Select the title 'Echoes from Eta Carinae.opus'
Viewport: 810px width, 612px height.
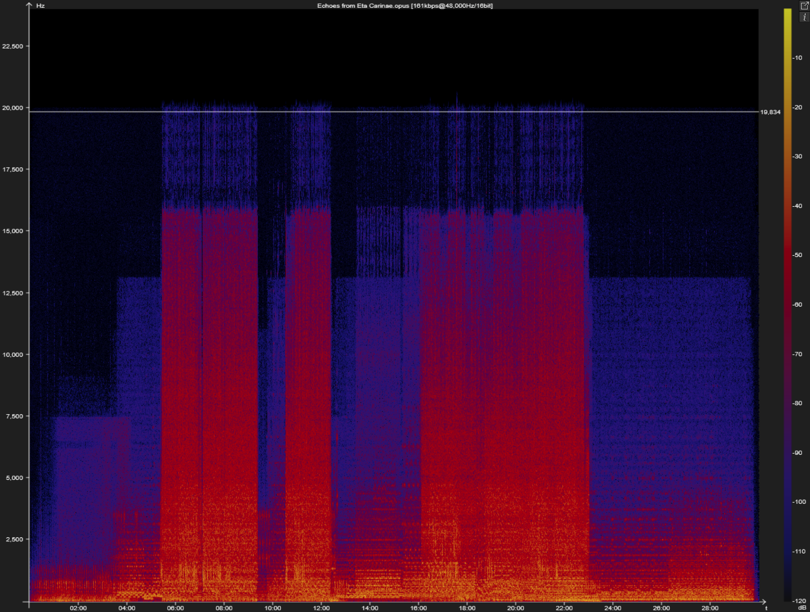(363, 6)
